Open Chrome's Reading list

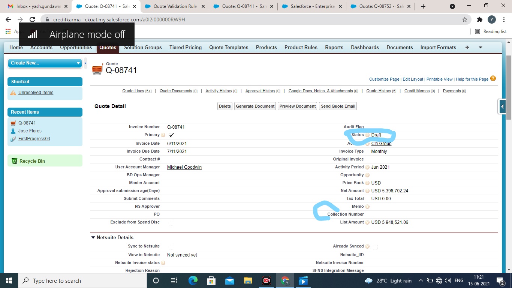[491, 31]
